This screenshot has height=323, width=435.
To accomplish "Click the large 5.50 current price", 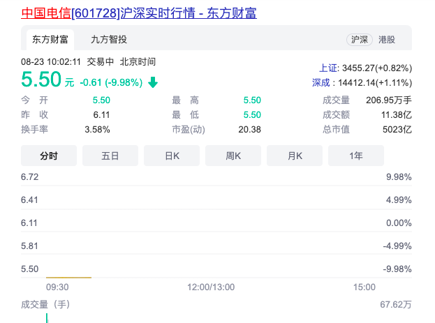I will (x=41, y=79).
